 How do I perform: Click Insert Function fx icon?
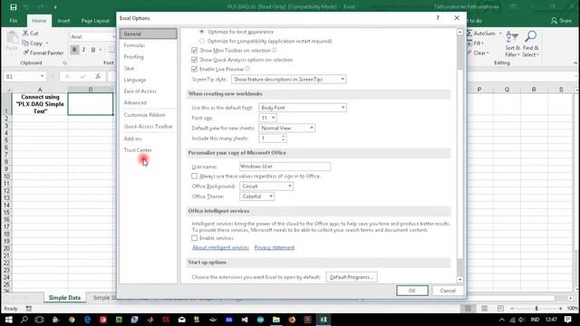(98, 76)
